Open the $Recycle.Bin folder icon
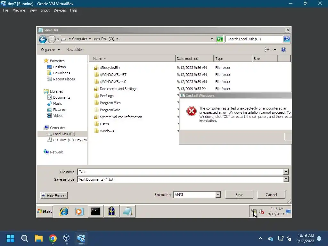Viewport: 328px width, 246px height. pyautogui.click(x=96, y=68)
